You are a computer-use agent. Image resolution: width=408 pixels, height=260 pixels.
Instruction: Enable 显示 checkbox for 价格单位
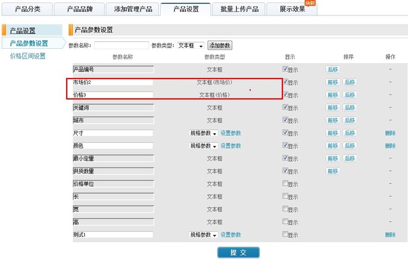pos(285,183)
